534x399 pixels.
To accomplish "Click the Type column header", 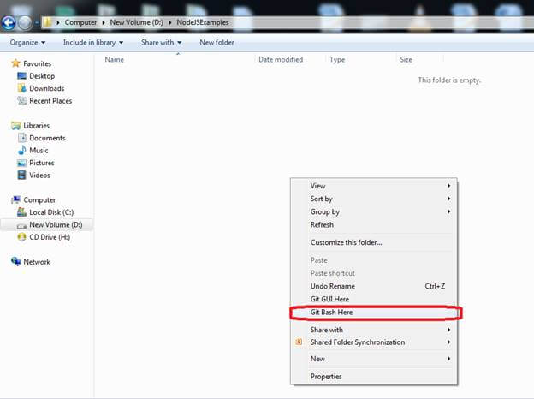I will pyautogui.click(x=337, y=59).
